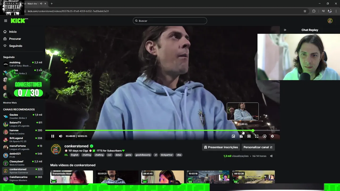The height and width of the screenshot is (191, 340).
Task: Select the game tag
Action: (129, 155)
